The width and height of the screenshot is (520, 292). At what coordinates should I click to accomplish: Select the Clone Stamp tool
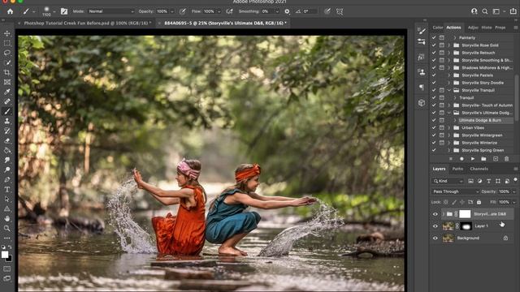[7, 121]
